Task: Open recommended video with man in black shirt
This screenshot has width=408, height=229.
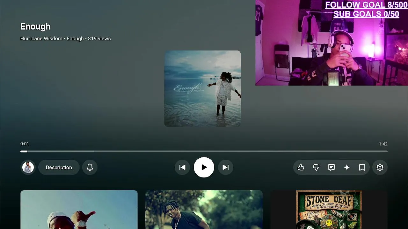Action: click(x=204, y=210)
